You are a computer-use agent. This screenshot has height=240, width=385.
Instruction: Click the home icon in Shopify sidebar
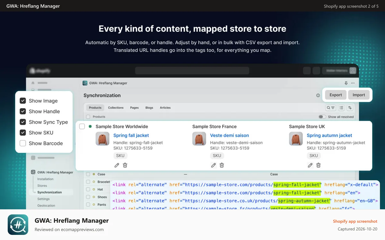click(x=33, y=83)
